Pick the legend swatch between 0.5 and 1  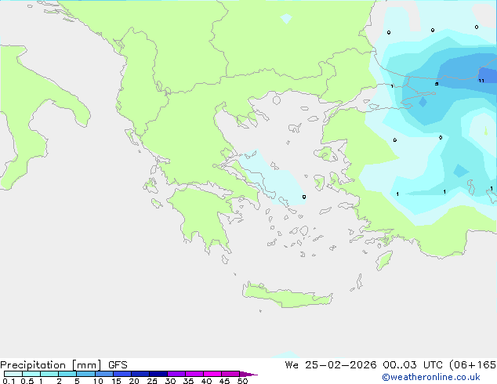tap(31, 374)
